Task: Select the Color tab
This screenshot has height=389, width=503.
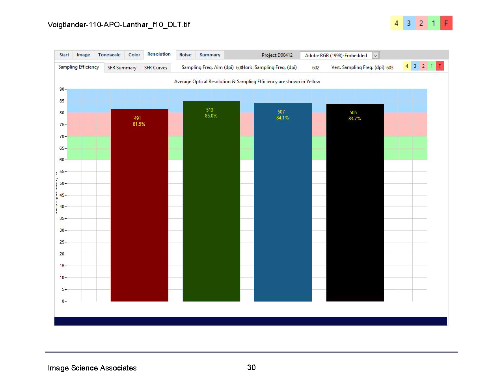Action: (134, 55)
